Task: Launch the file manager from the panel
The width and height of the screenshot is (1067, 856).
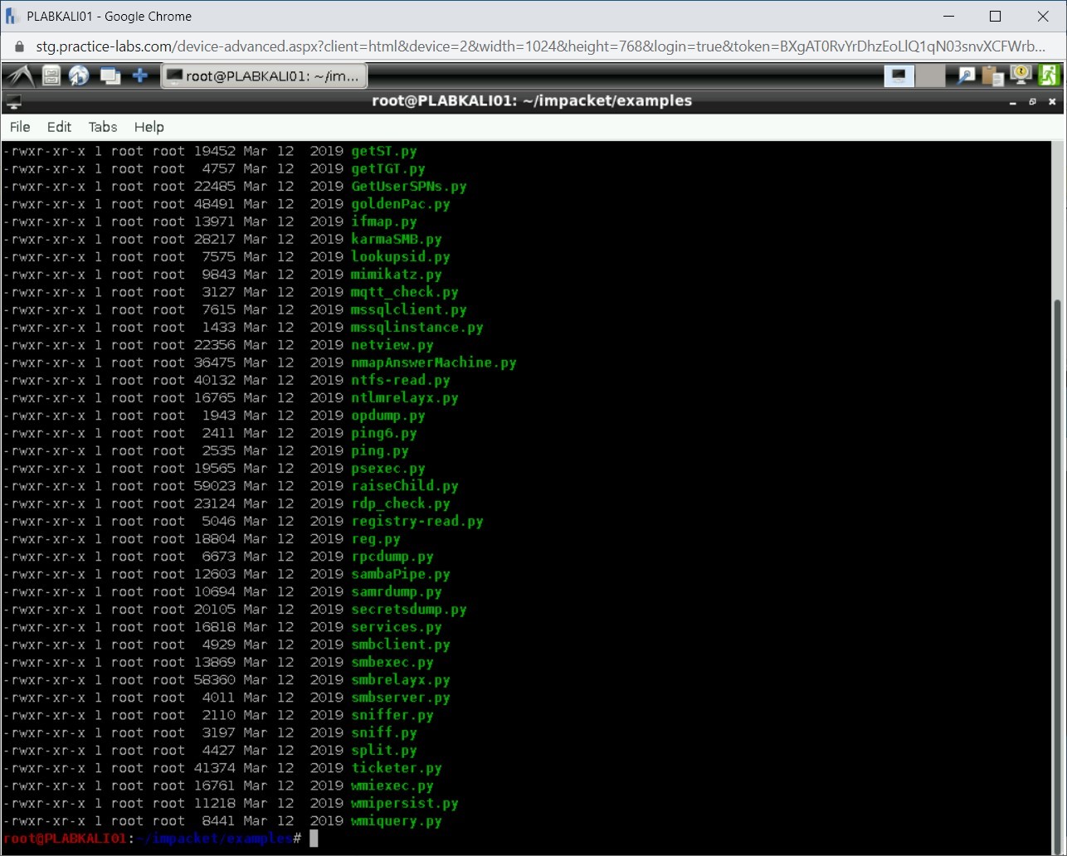Action: pos(51,76)
